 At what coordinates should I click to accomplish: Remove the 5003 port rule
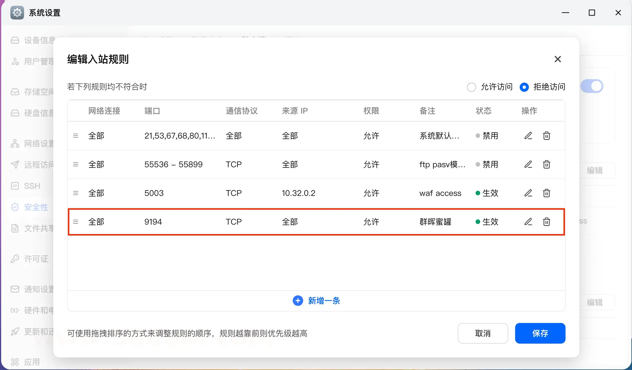tap(546, 193)
